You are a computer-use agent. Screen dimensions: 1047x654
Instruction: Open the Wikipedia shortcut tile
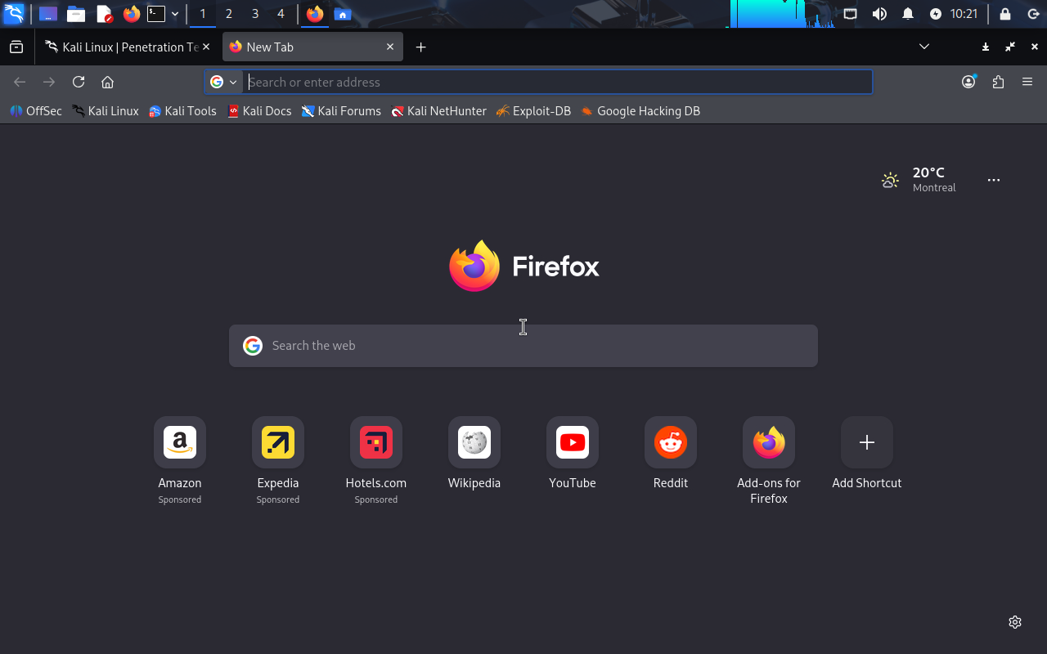click(x=474, y=443)
